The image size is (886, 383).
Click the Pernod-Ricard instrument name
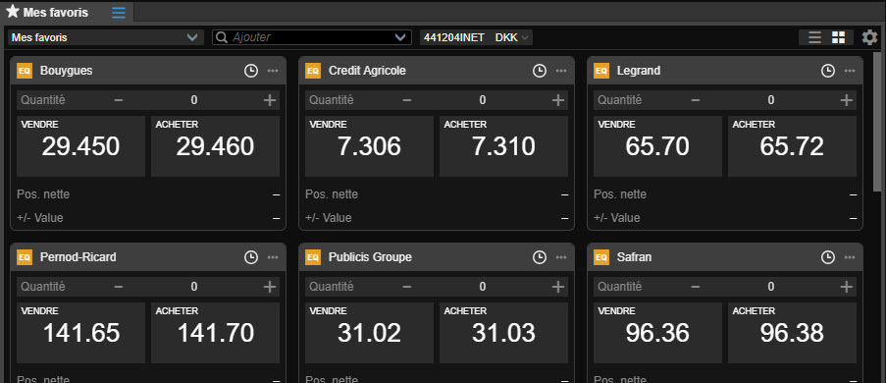click(x=78, y=257)
